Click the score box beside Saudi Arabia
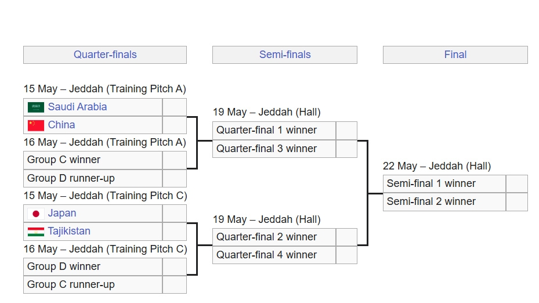539x303 pixels. pos(174,107)
